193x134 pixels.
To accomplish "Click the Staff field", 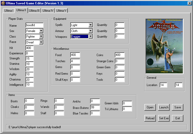I will tap(59, 113).
